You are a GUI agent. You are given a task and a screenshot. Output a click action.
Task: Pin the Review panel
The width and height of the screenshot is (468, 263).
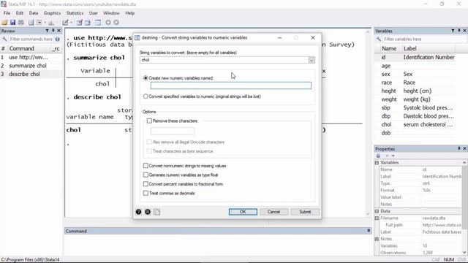pos(53,31)
